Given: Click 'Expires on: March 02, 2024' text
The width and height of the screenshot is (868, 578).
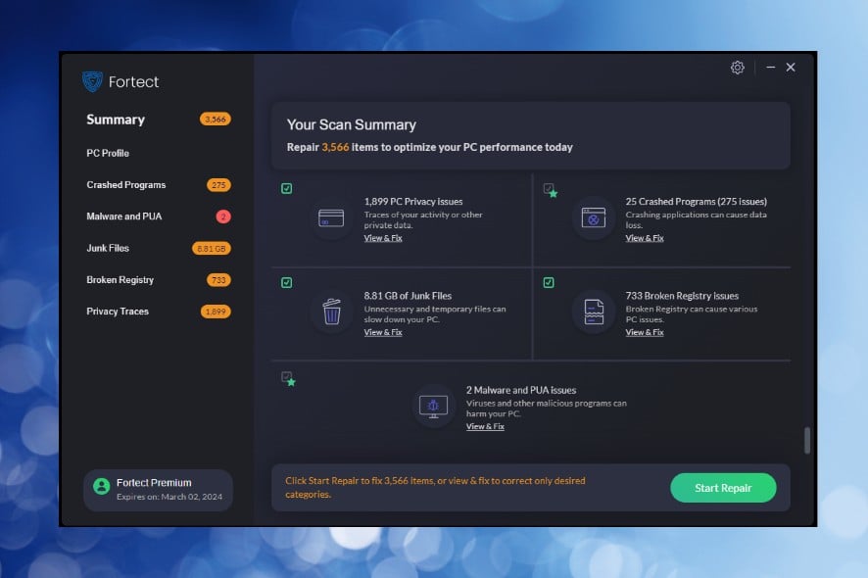Looking at the screenshot, I should click(169, 497).
